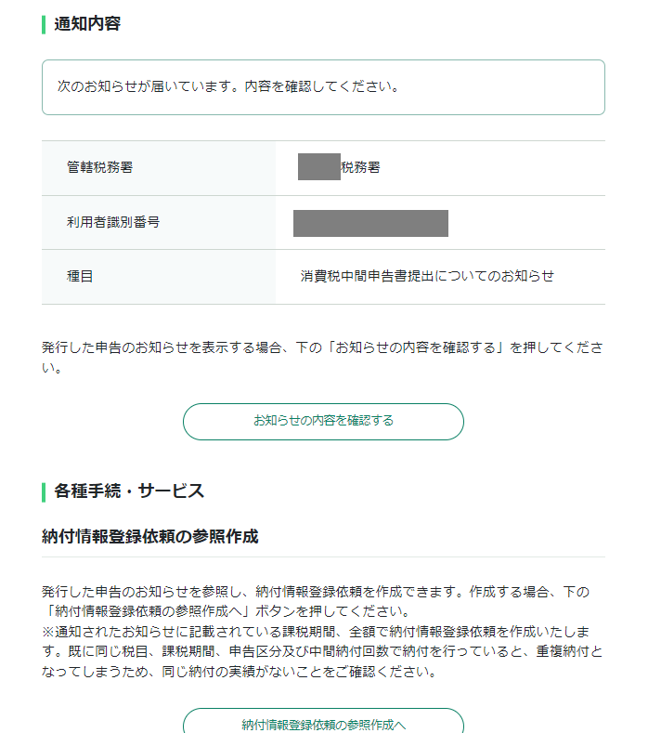Click the 管轄税務署 label cell
The image size is (661, 733).
pyautogui.click(x=99, y=168)
